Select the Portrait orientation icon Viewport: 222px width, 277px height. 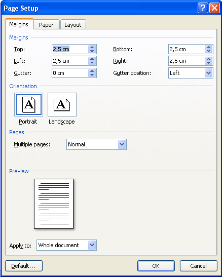(x=28, y=105)
